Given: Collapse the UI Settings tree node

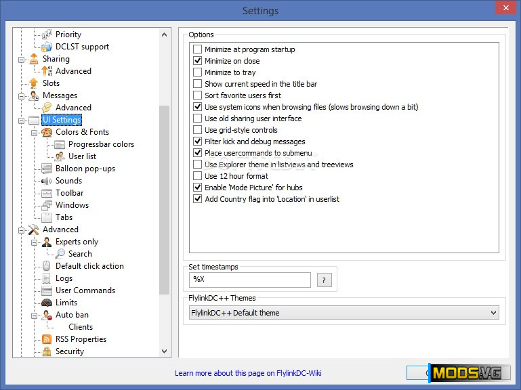Looking at the screenshot, I should pyautogui.click(x=22, y=120).
